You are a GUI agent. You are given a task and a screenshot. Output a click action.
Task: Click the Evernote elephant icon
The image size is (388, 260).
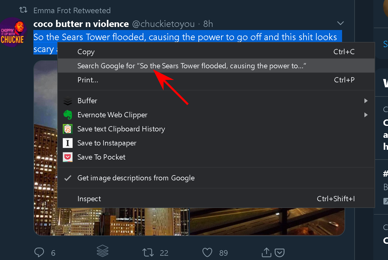click(68, 115)
